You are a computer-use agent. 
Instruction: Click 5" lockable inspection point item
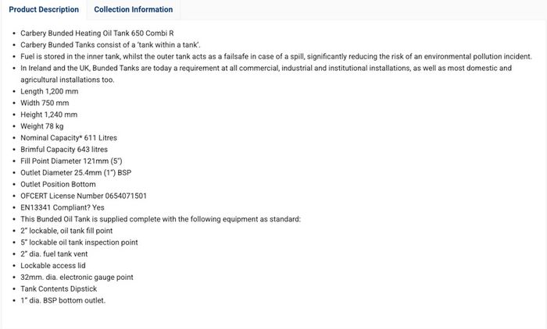pyautogui.click(x=79, y=242)
